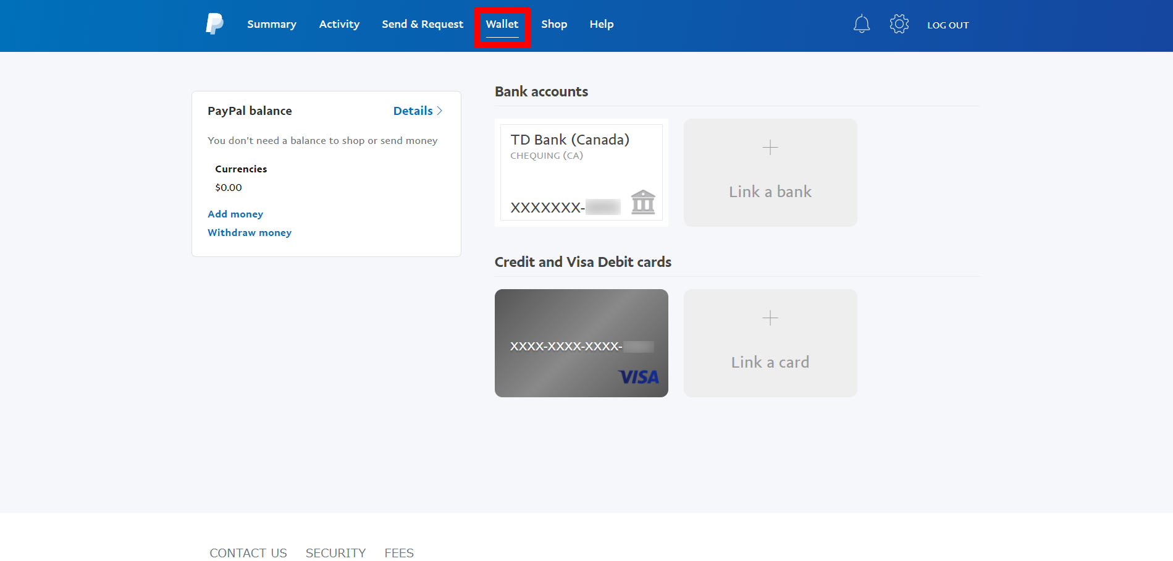Click the plus icon above Link a bank

(x=770, y=147)
